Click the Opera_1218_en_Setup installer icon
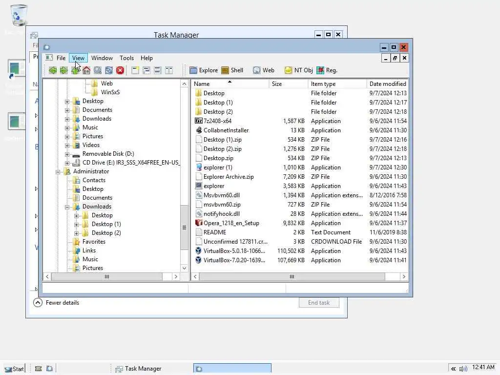 click(198, 223)
